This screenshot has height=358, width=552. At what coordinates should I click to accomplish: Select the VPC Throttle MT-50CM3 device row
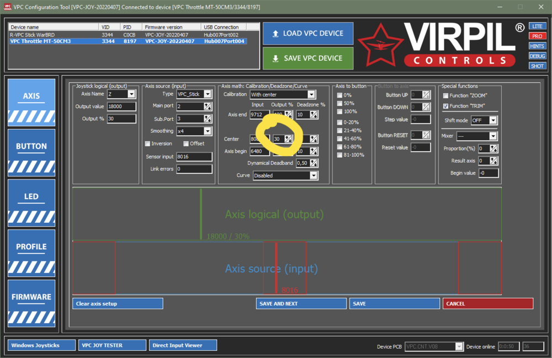(128, 41)
